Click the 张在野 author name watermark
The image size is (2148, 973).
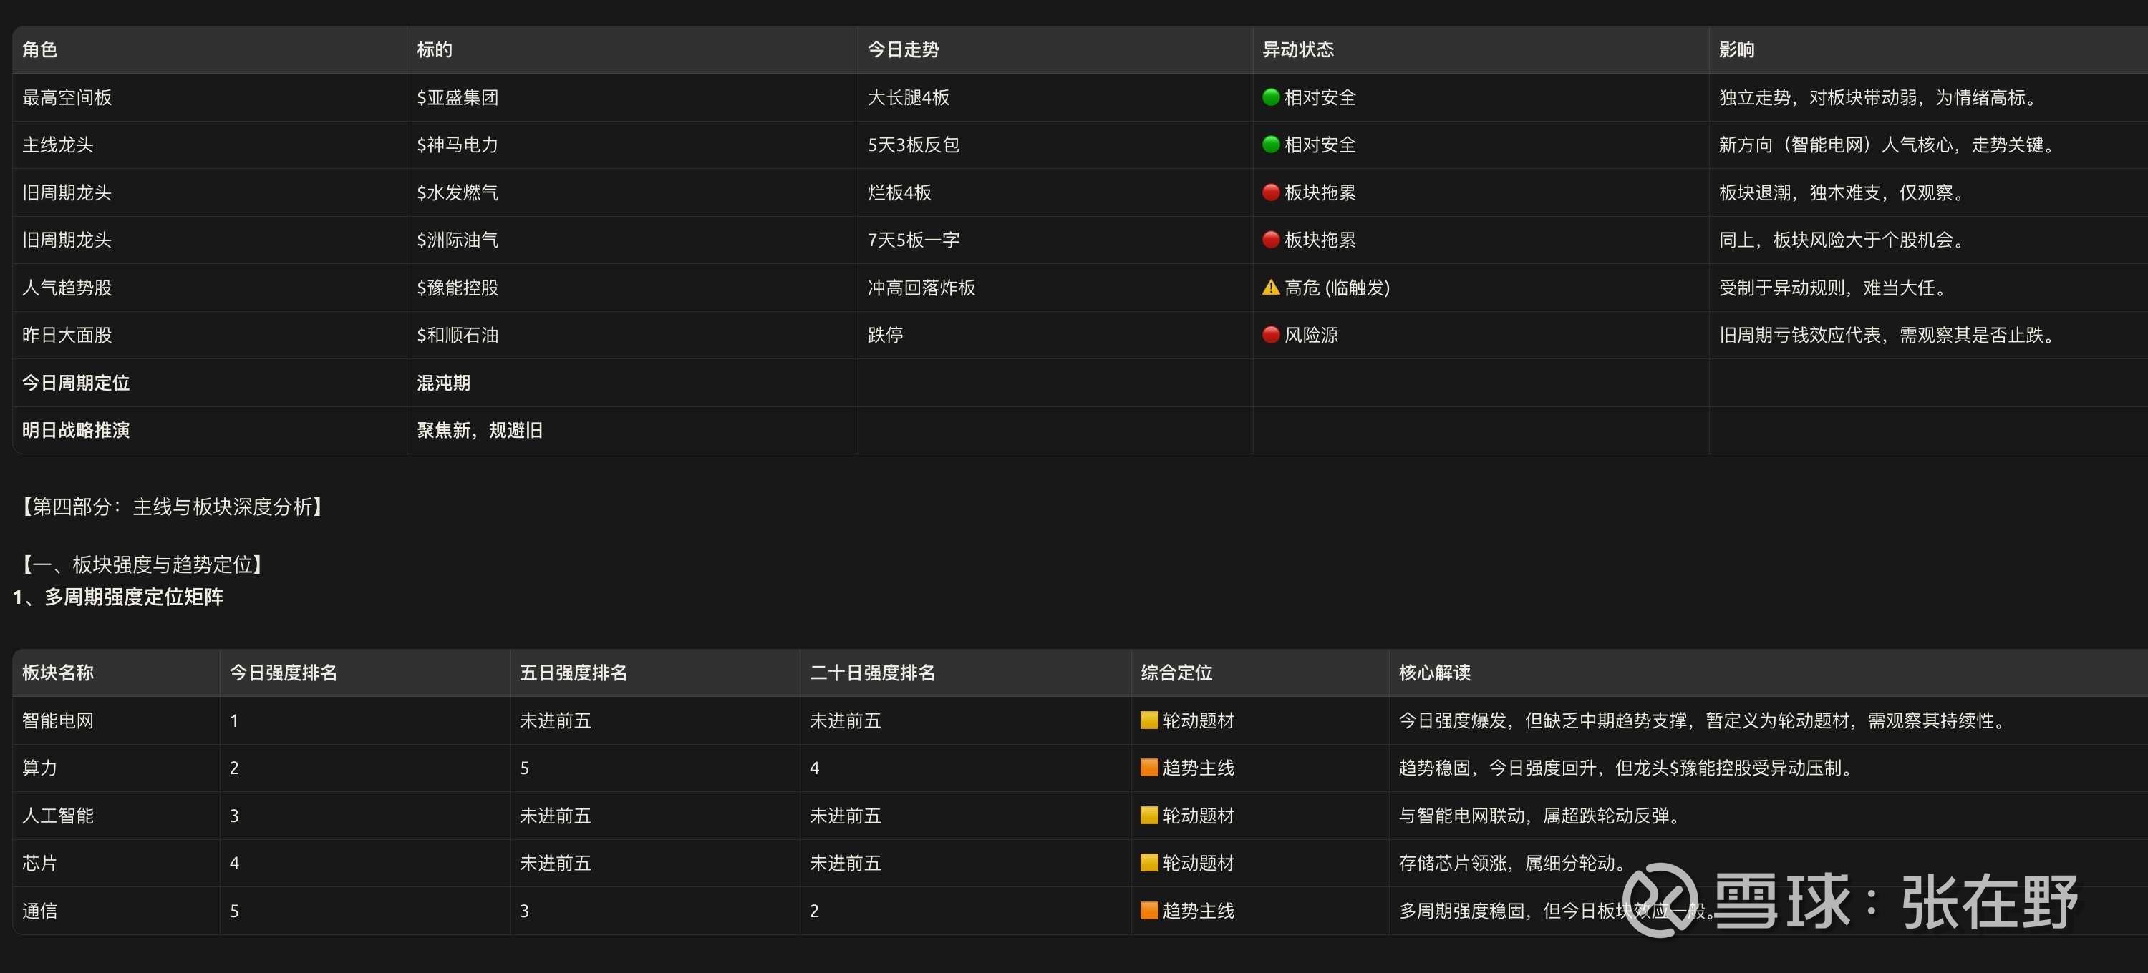[x=1990, y=901]
